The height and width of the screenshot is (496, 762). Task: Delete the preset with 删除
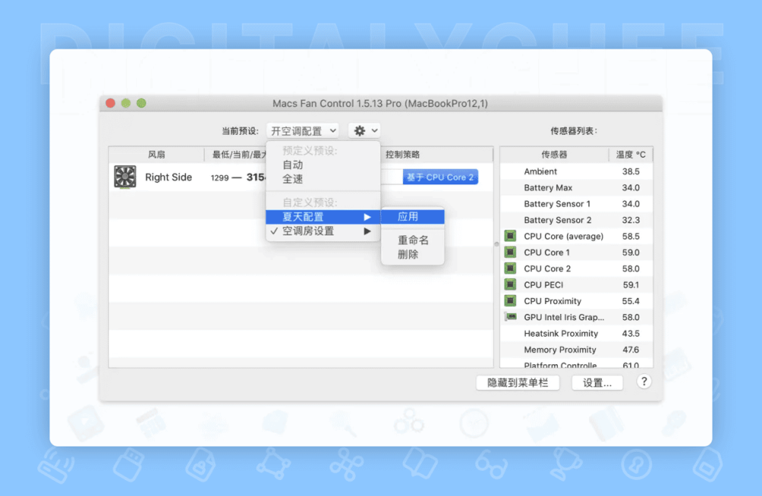(412, 254)
